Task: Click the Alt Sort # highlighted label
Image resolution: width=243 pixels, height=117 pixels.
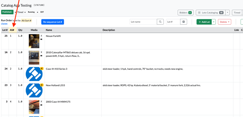Action: [26, 21]
